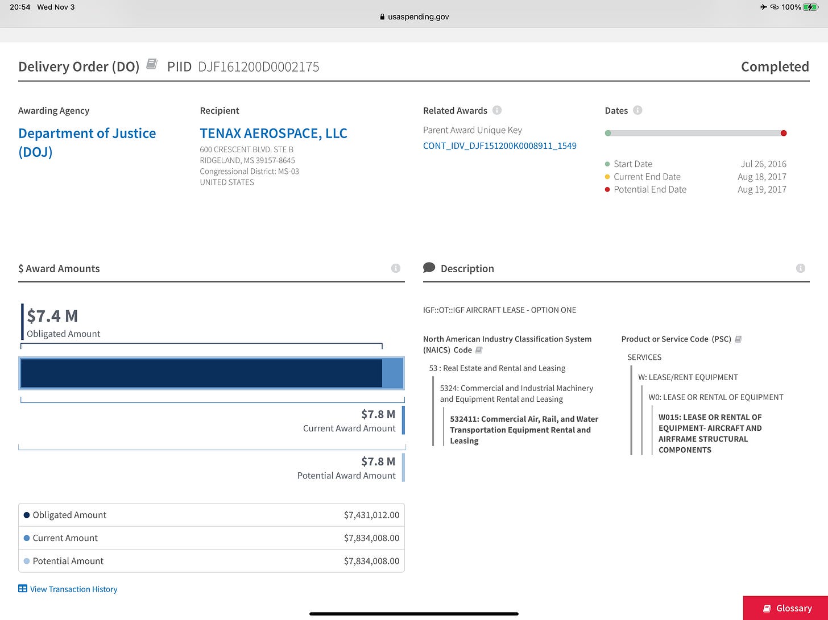Click the $7.8 M Current Award Amount figure

pos(378,414)
